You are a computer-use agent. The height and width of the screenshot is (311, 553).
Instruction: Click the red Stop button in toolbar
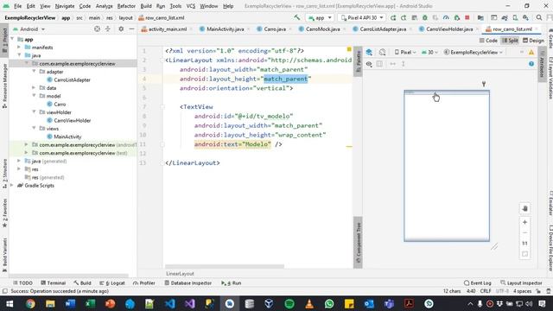(x=467, y=17)
